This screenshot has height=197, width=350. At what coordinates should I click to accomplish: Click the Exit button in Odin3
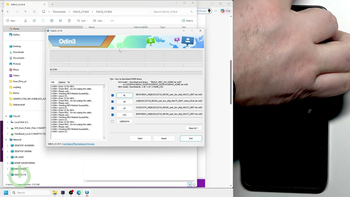click(x=191, y=138)
